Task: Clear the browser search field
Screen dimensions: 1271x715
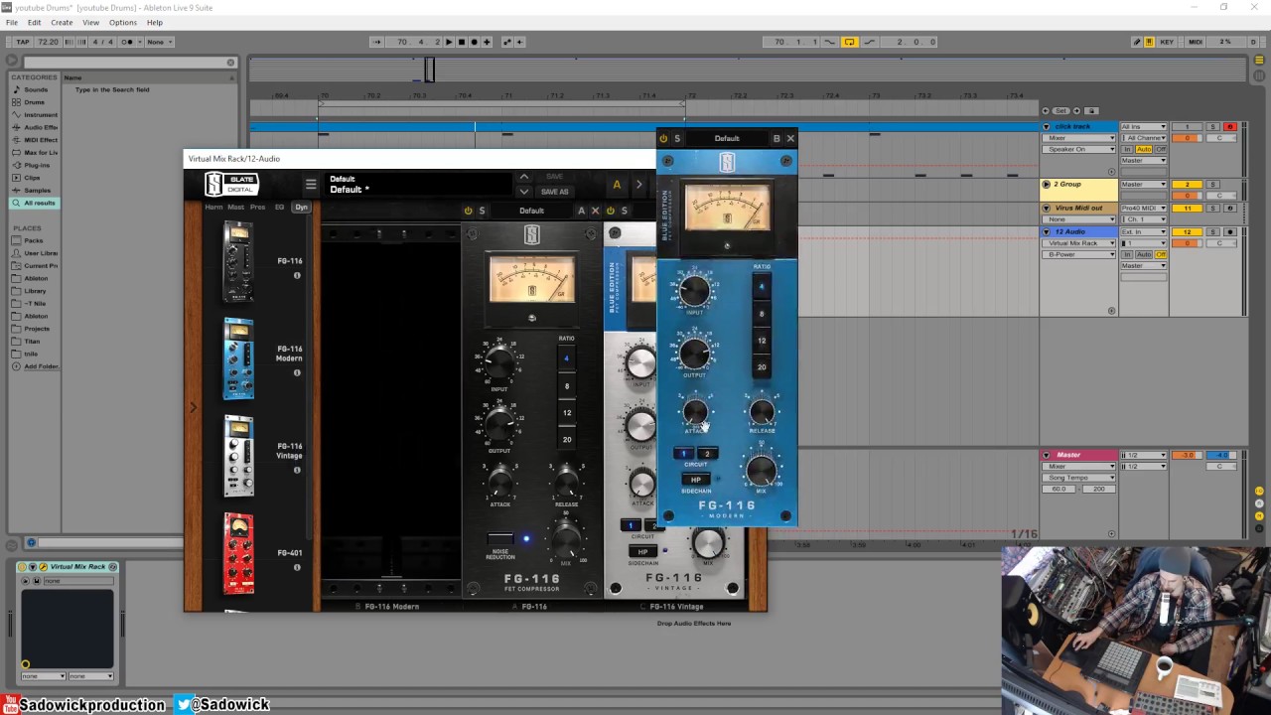Action: coord(231,62)
